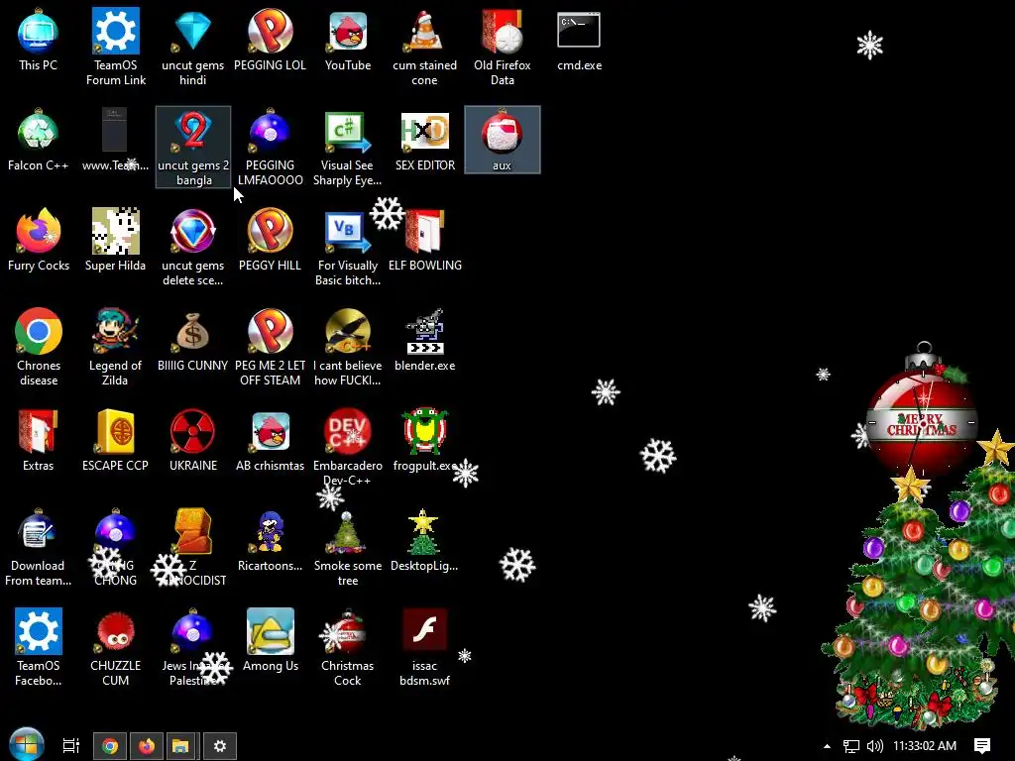Open the Start menu orb

coord(27,744)
